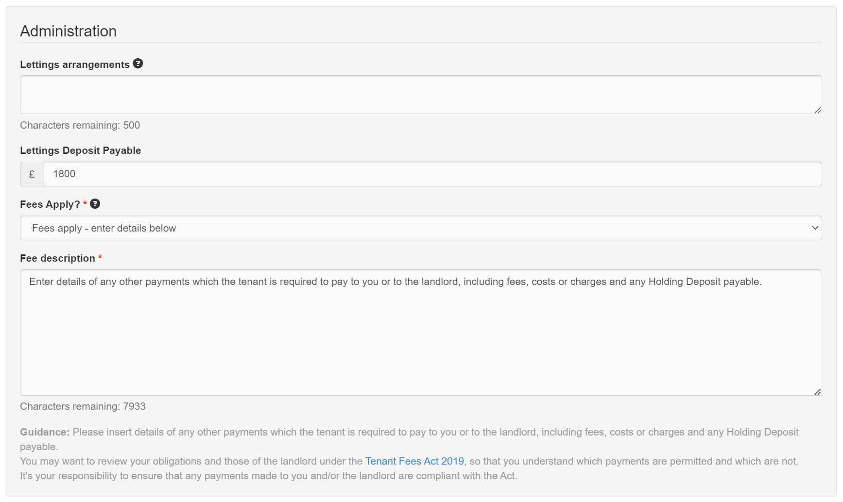Select the Lettings Deposit Payable amount field

click(432, 173)
